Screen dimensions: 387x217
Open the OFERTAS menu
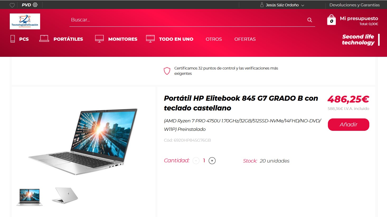245,39
